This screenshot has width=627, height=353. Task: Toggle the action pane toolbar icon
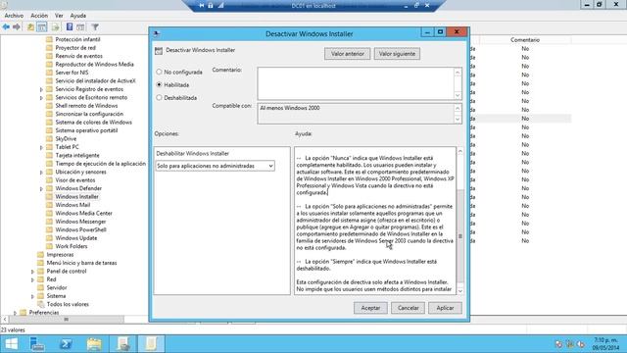(80, 27)
